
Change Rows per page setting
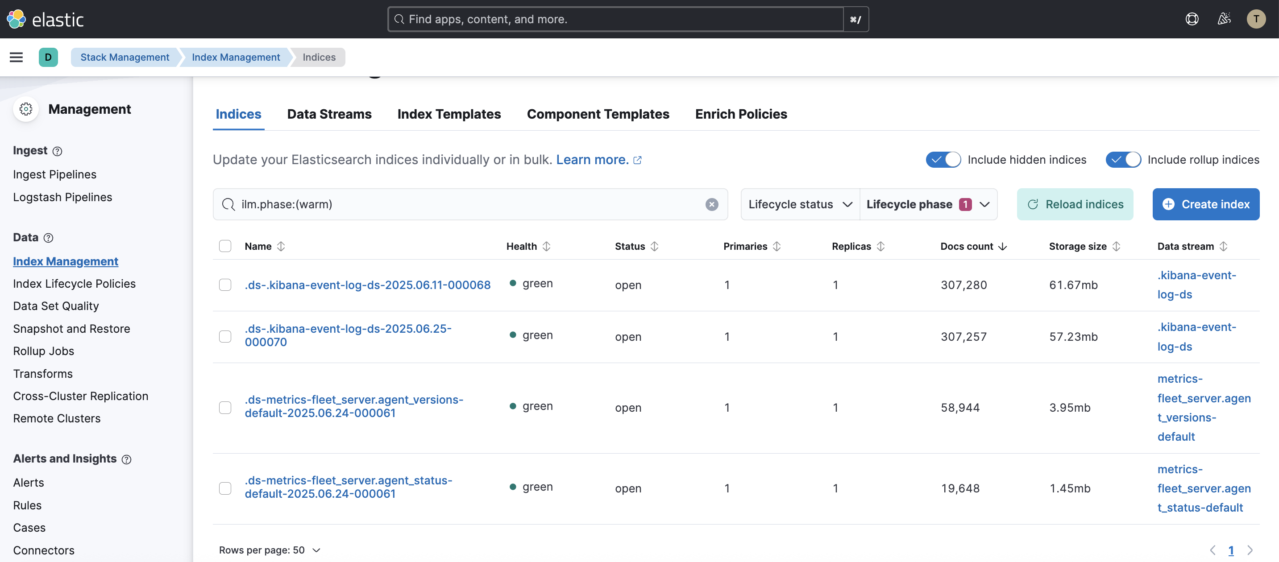(270, 550)
